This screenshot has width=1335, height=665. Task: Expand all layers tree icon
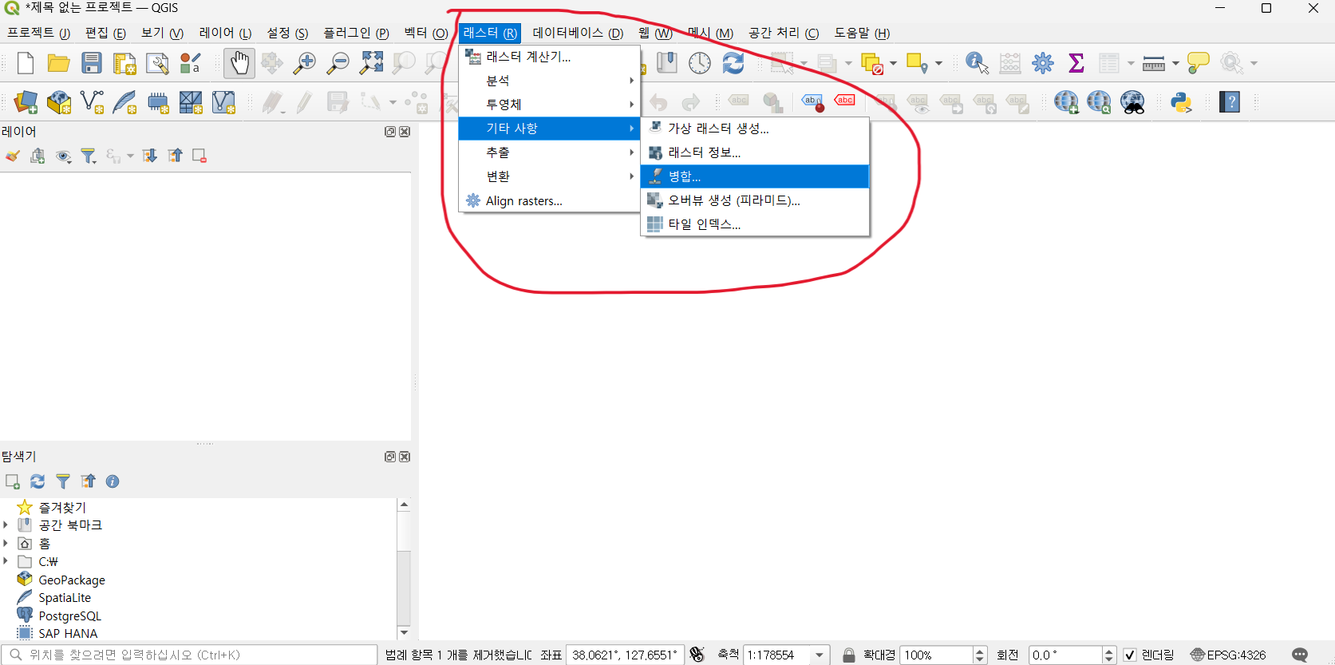tap(149, 156)
